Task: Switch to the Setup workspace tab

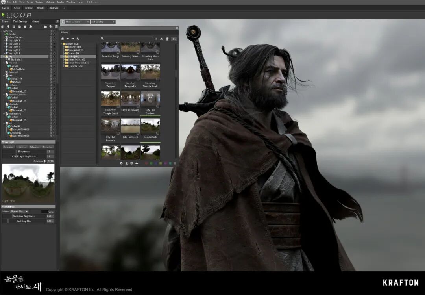Action: [x=17, y=8]
